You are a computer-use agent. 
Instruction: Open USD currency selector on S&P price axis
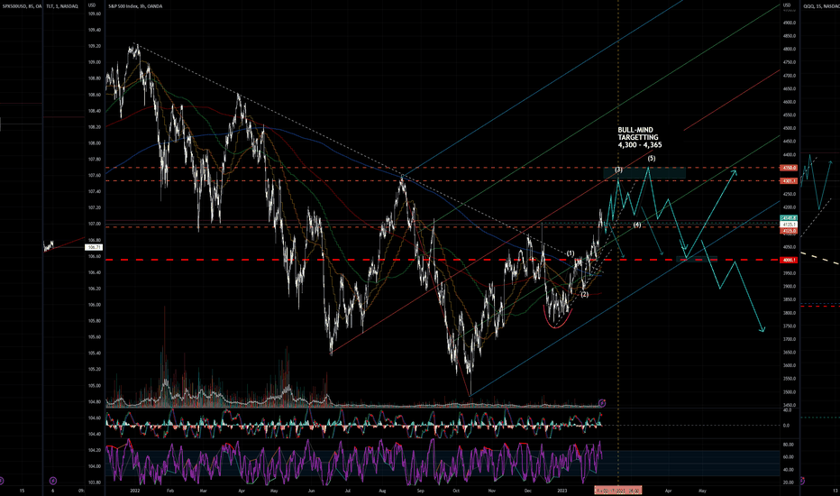(x=787, y=5)
